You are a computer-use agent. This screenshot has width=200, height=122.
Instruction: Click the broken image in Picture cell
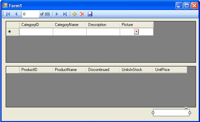coord(136,32)
